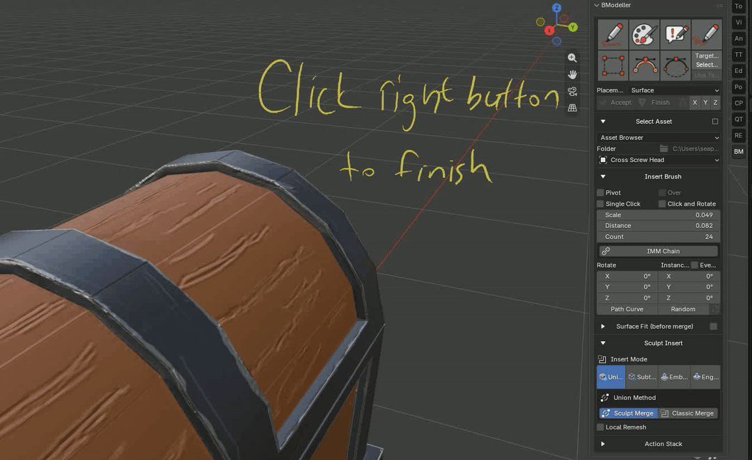This screenshot has height=460, width=752.
Task: Toggle the X axis button
Action: point(694,102)
